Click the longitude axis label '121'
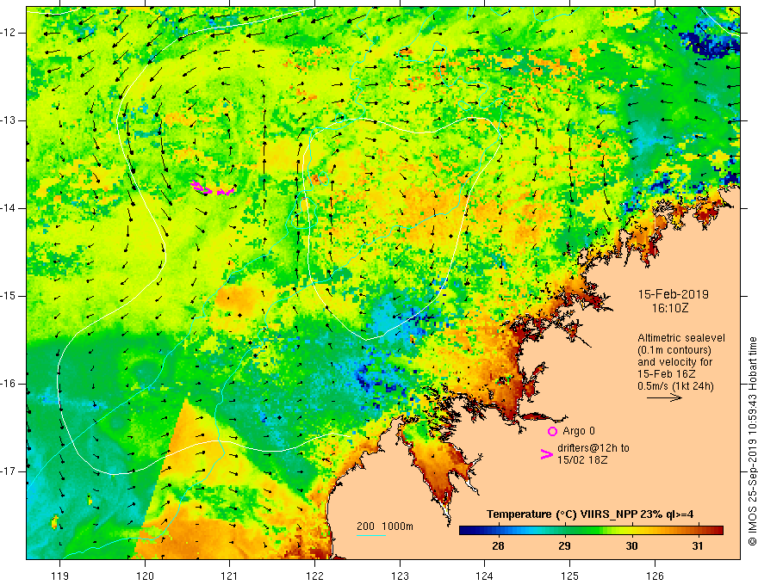The width and height of the screenshot is (758, 585). coord(230,576)
